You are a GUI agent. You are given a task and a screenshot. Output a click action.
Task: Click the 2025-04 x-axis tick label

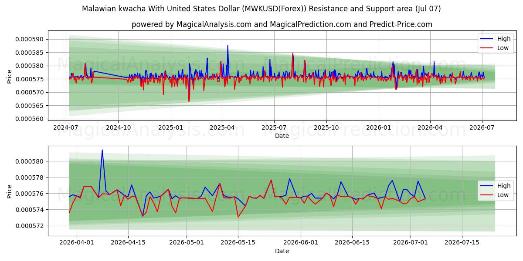tap(222, 128)
